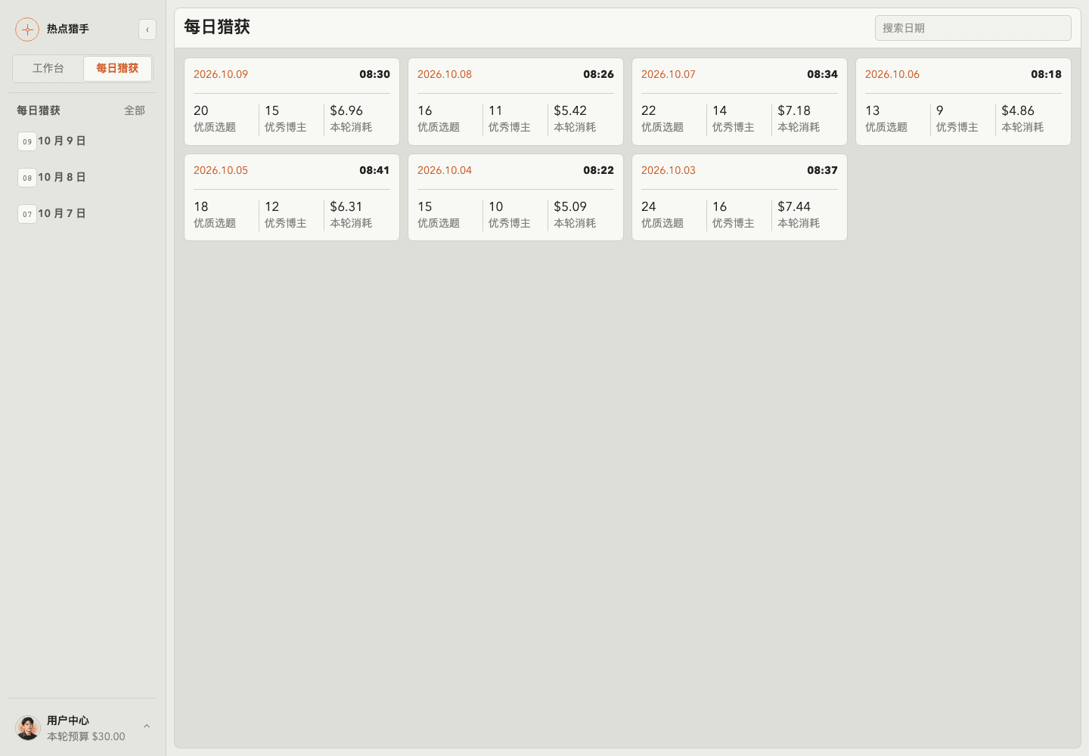This screenshot has width=1089, height=756.
Task: Click the 07 date badge icon
Action: (x=27, y=214)
